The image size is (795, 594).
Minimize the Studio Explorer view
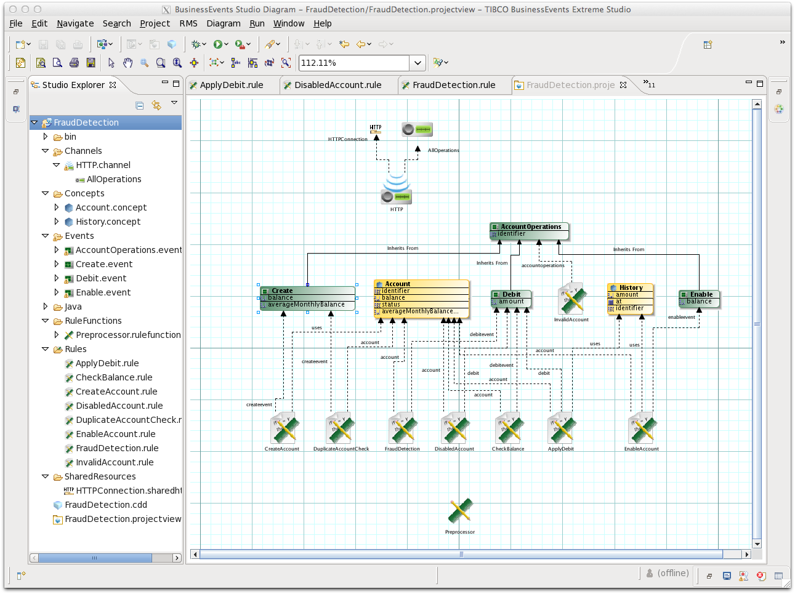pyautogui.click(x=165, y=82)
